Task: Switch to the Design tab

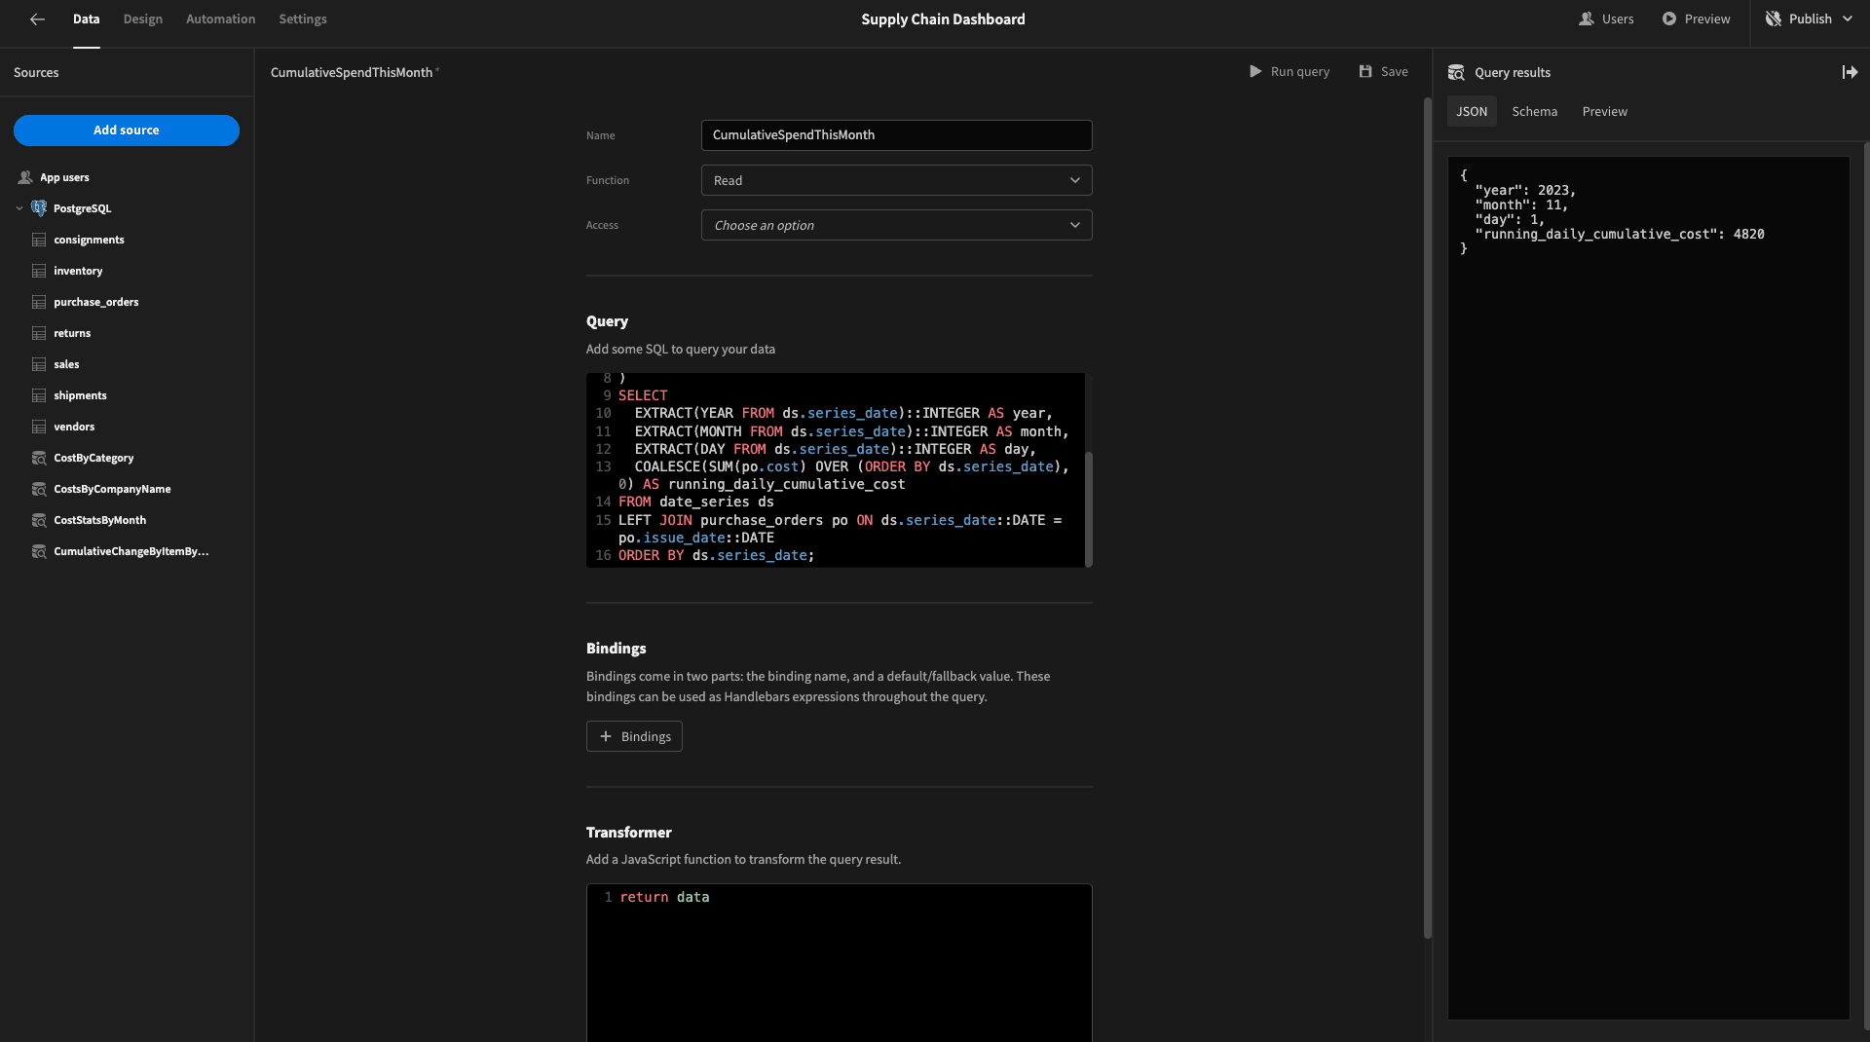Action: pos(143,19)
